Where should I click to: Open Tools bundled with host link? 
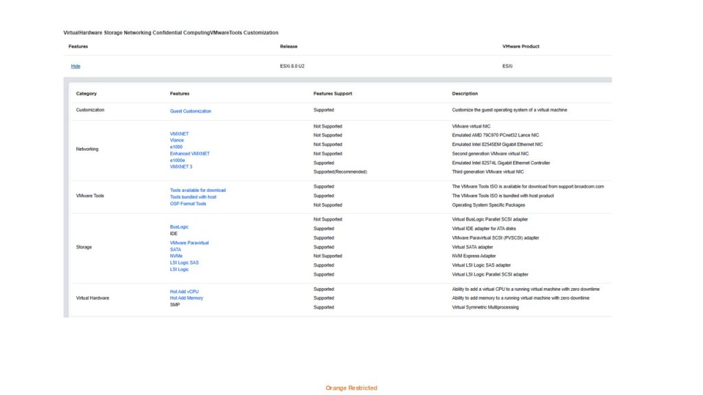(x=193, y=197)
